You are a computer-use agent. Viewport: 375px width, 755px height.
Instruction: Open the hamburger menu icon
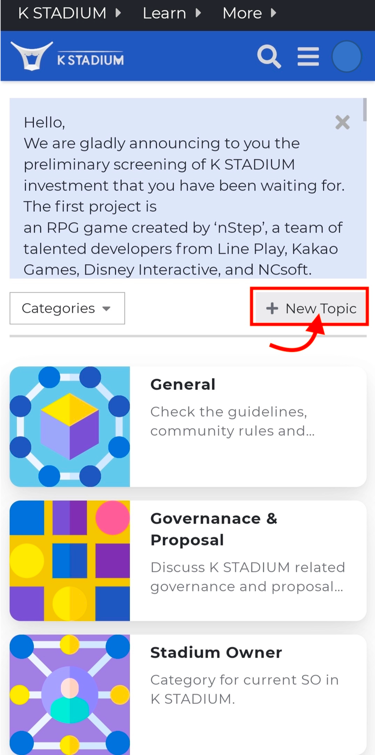pos(308,56)
